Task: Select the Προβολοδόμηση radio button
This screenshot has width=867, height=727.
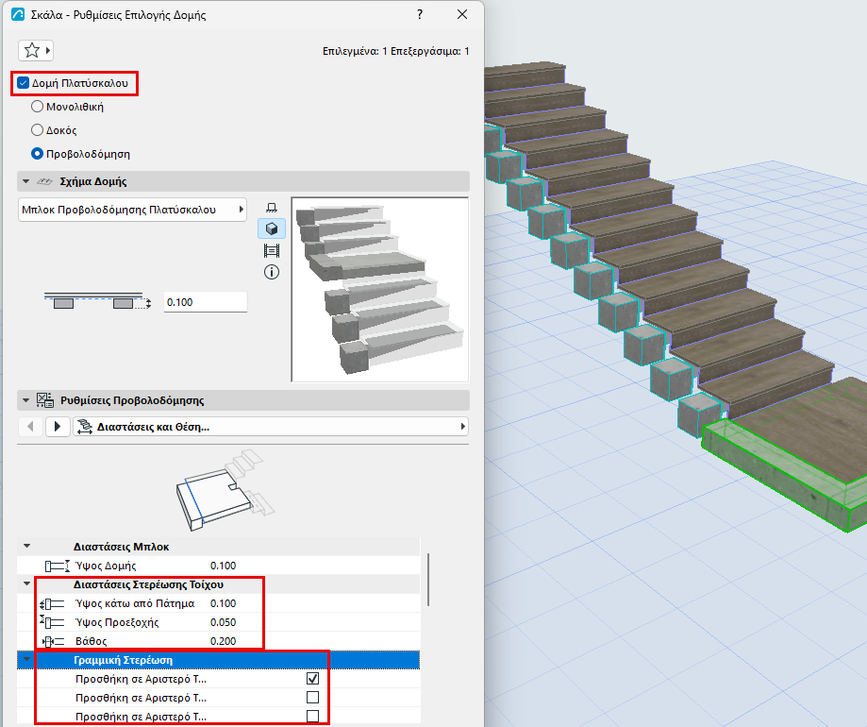Action: 37,154
